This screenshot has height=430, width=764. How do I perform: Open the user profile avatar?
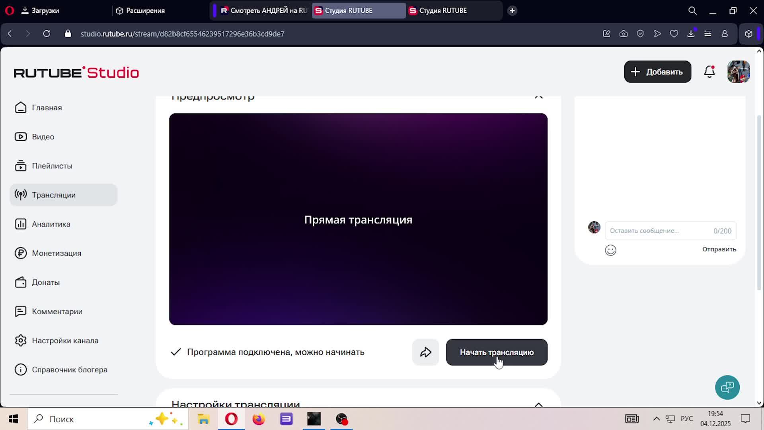click(x=739, y=72)
